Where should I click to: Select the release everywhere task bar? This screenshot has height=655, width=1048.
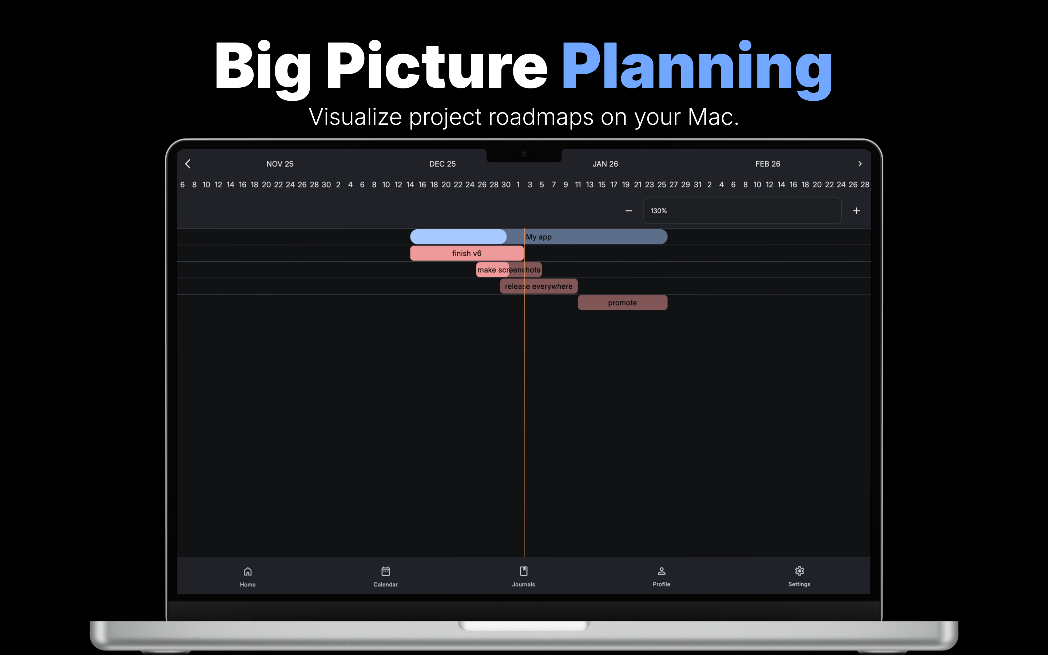click(539, 286)
